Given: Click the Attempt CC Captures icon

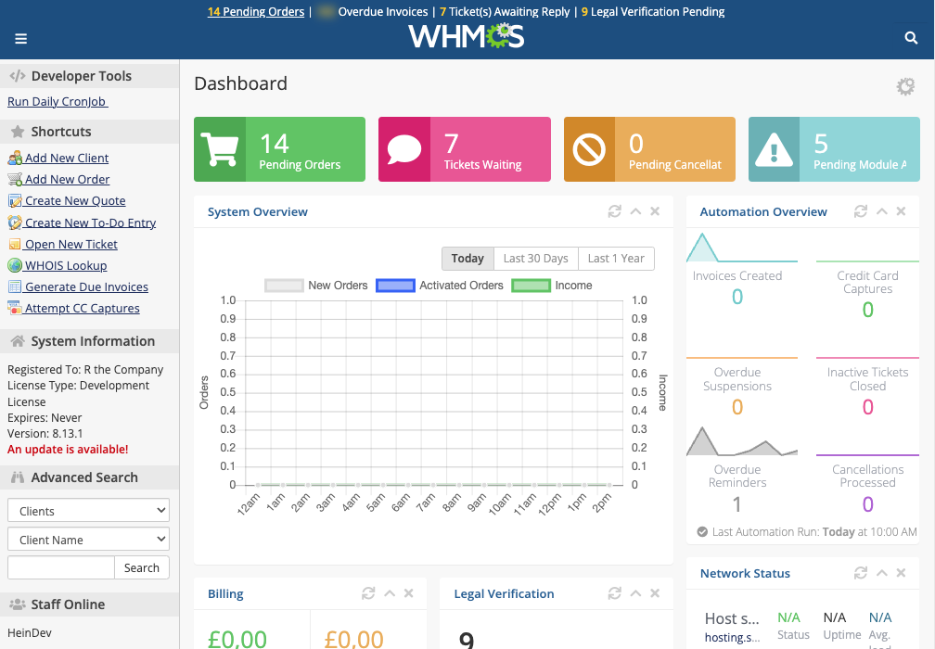Looking at the screenshot, I should click(15, 308).
